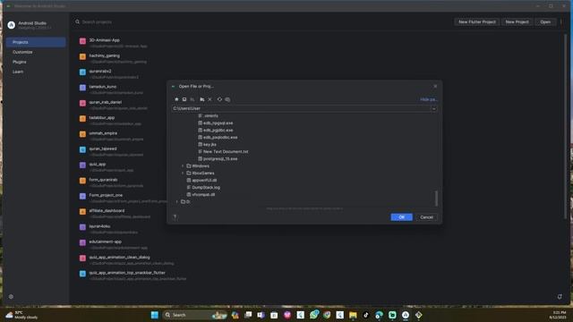
Task: Click the C:\Users\User path field
Action: click(x=302, y=108)
